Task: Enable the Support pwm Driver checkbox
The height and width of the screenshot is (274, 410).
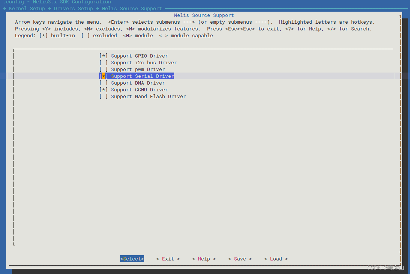Action: [104, 70]
